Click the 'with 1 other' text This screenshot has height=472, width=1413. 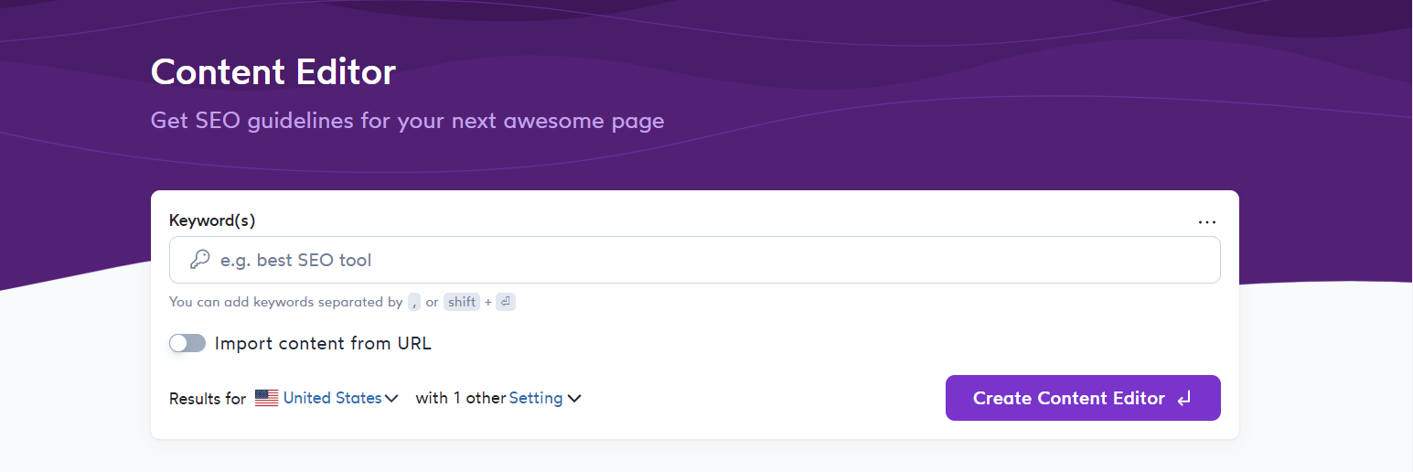(x=461, y=398)
